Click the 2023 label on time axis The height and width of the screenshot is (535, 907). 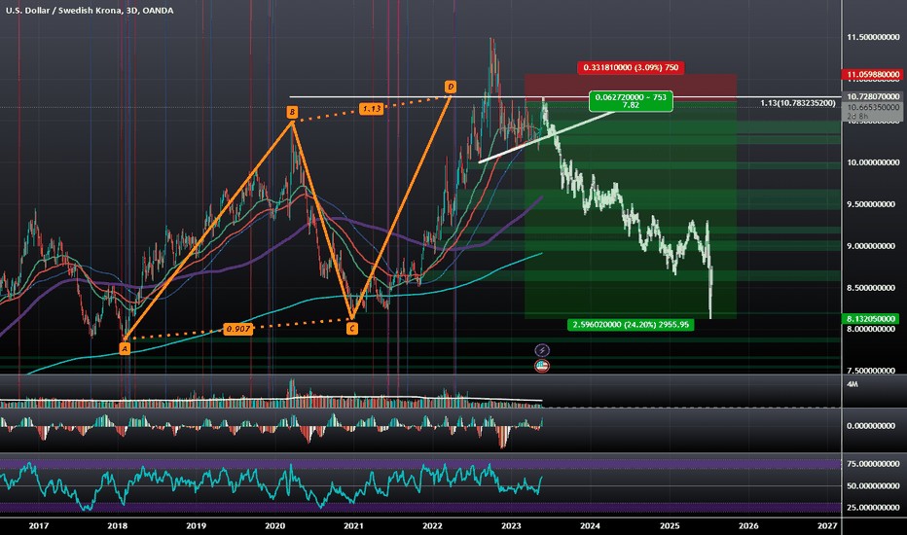click(x=511, y=525)
